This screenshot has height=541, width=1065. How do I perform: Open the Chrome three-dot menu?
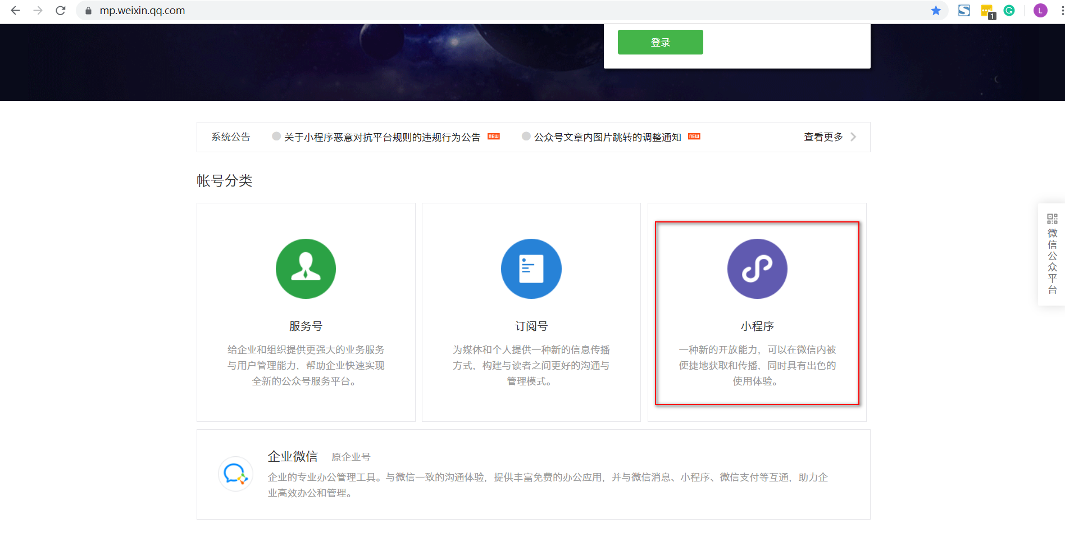(x=1062, y=11)
